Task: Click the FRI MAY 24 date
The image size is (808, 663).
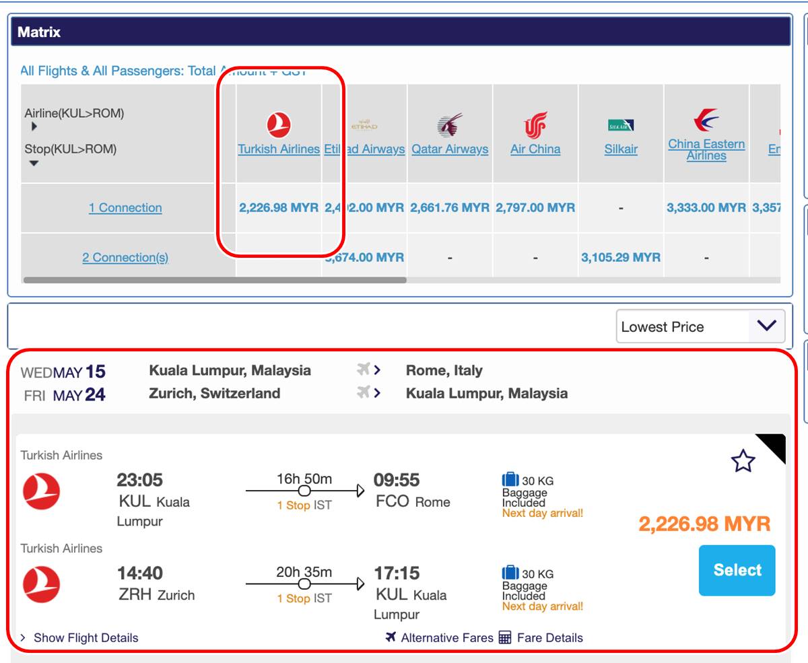Action: [x=65, y=394]
